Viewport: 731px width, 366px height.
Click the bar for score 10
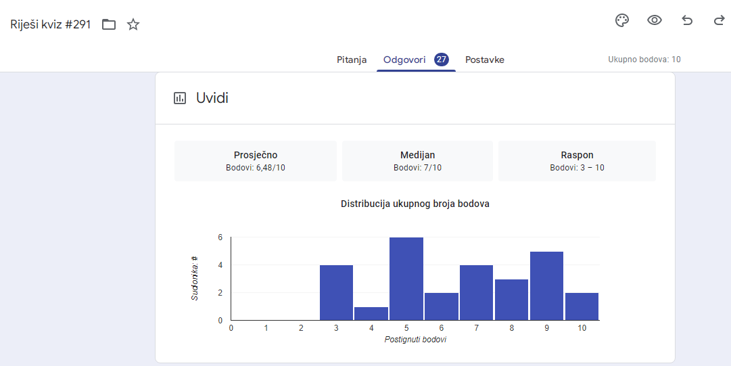pyautogui.click(x=582, y=306)
